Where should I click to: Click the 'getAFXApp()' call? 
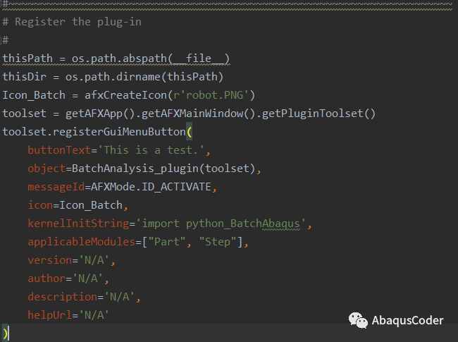tap(99, 114)
